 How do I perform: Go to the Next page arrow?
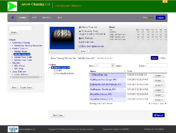pyautogui.click(x=166, y=103)
